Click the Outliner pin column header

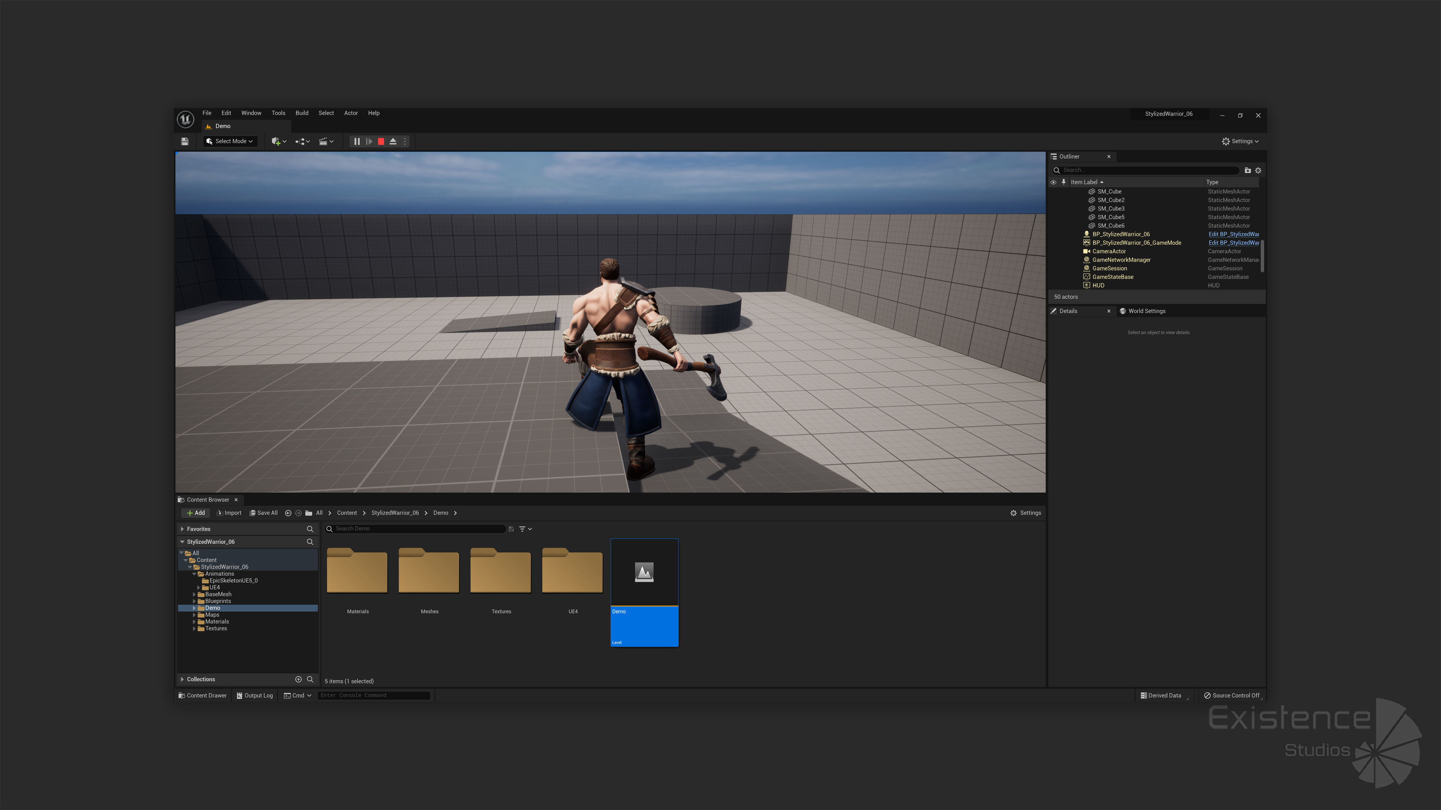pyautogui.click(x=1063, y=182)
